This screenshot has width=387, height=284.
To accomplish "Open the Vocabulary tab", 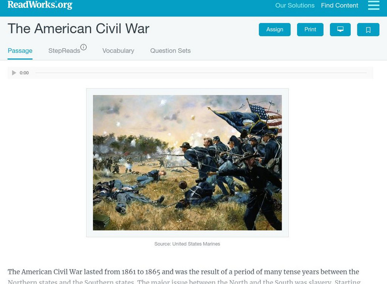I will (x=118, y=51).
